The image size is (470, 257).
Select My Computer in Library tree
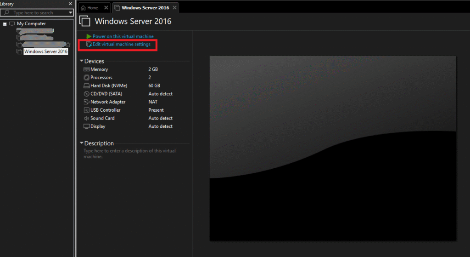pyautogui.click(x=31, y=23)
